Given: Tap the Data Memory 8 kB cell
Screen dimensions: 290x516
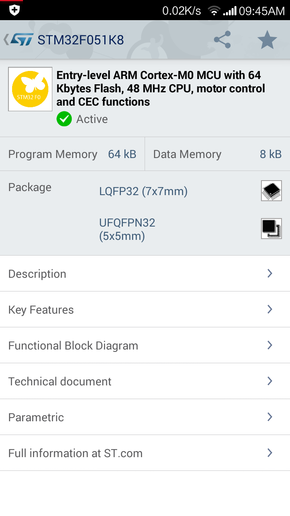Looking at the screenshot, I should click(x=217, y=154).
